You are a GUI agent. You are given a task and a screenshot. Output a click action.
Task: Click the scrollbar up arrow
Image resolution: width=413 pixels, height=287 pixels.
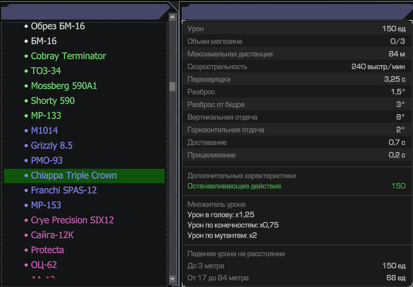pyautogui.click(x=173, y=17)
